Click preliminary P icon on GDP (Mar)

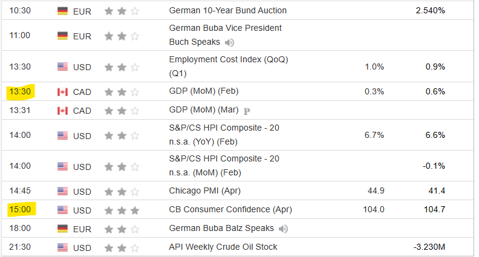click(x=246, y=111)
